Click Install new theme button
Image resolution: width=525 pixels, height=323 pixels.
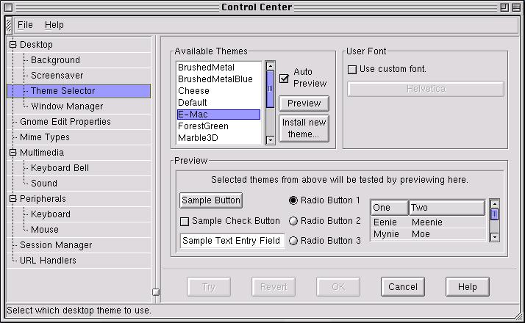pos(304,128)
